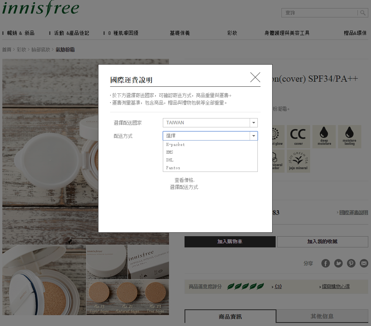The width and height of the screenshot is (371, 326).
Task: Click the 撰寫購物心得 link
Action: pyautogui.click(x=335, y=287)
